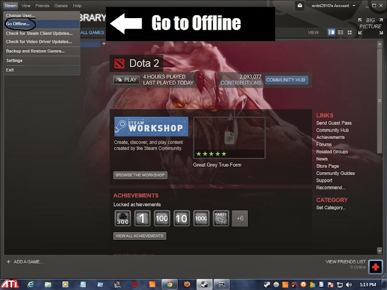Open the Steam menu
Screen dimensions: 387x290
(x=11, y=5)
